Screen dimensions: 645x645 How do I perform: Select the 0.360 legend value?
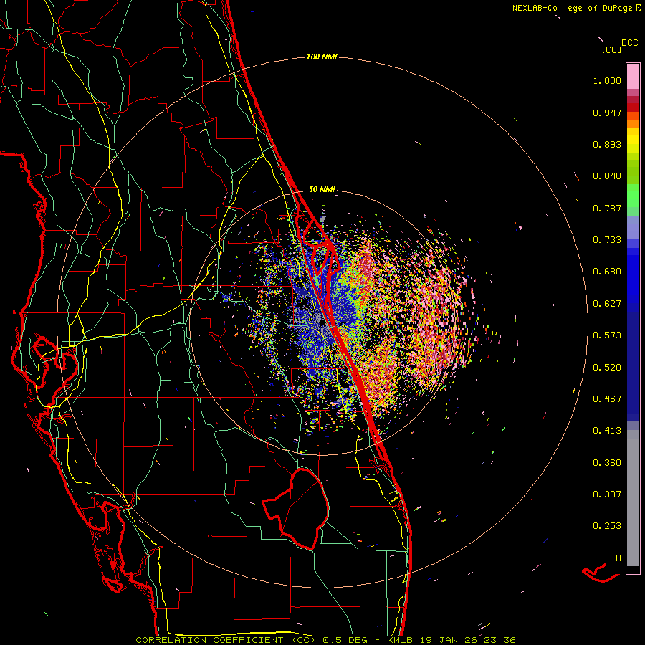pyautogui.click(x=607, y=463)
